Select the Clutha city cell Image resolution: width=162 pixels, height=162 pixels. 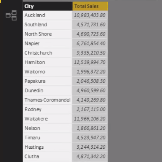[47, 156]
